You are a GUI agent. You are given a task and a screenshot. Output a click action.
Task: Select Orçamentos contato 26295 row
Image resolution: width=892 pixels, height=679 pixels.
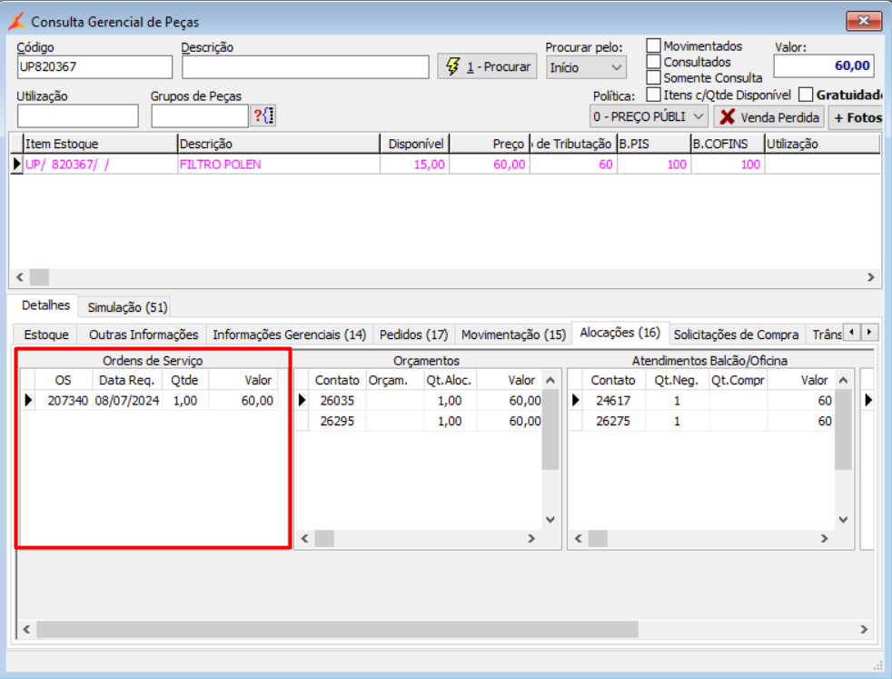point(418,421)
